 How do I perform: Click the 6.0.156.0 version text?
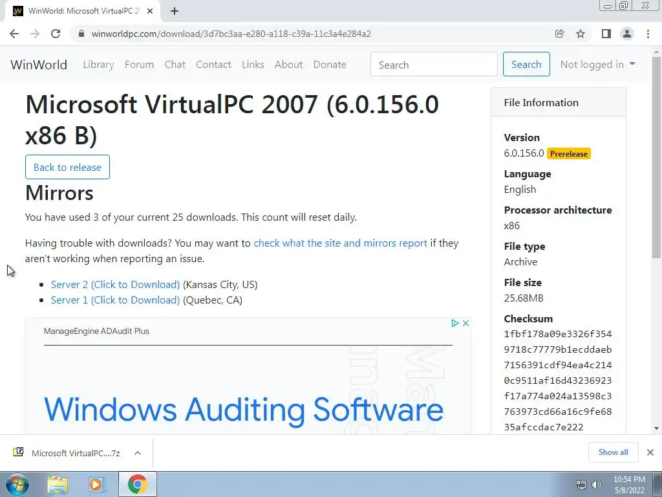click(x=524, y=153)
